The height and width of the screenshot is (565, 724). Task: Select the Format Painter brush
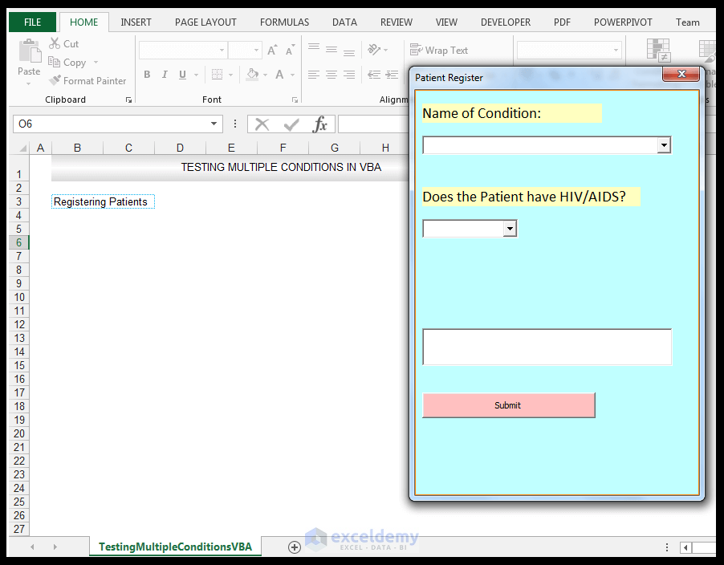[x=55, y=80]
